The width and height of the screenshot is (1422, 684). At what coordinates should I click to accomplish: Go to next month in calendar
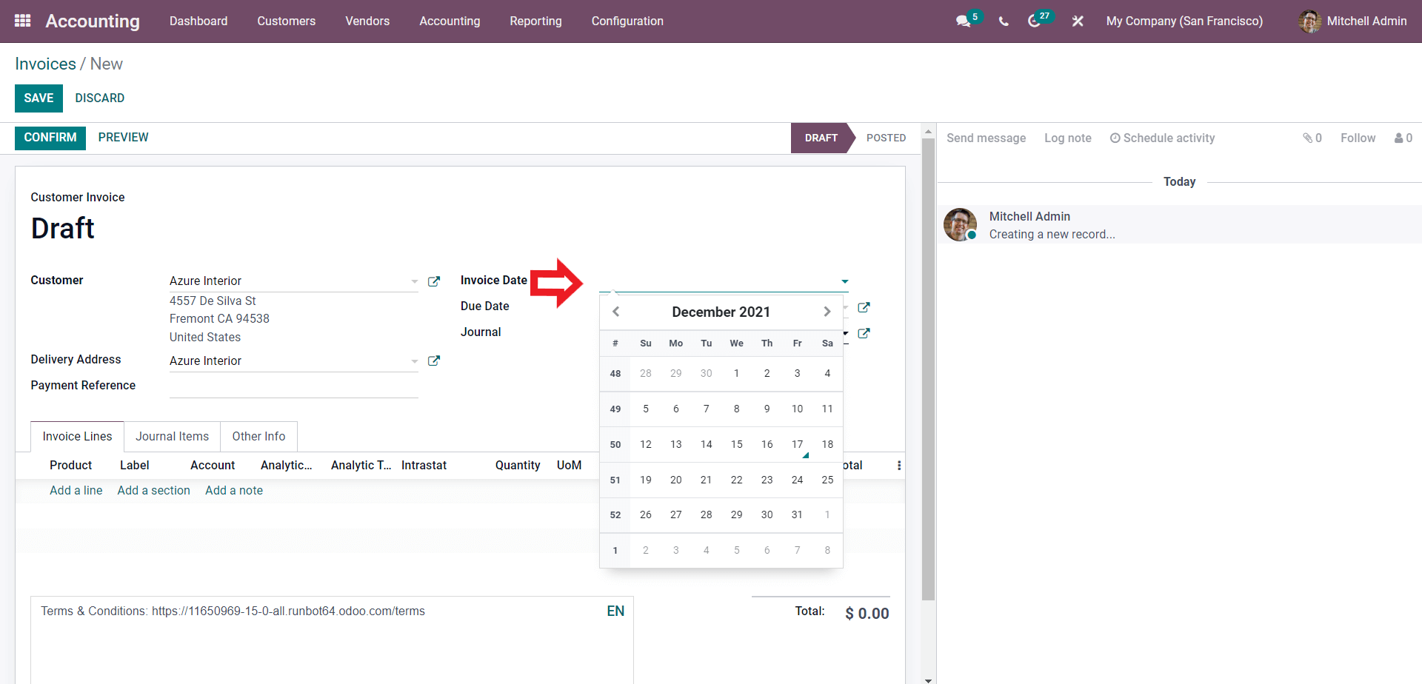(827, 312)
